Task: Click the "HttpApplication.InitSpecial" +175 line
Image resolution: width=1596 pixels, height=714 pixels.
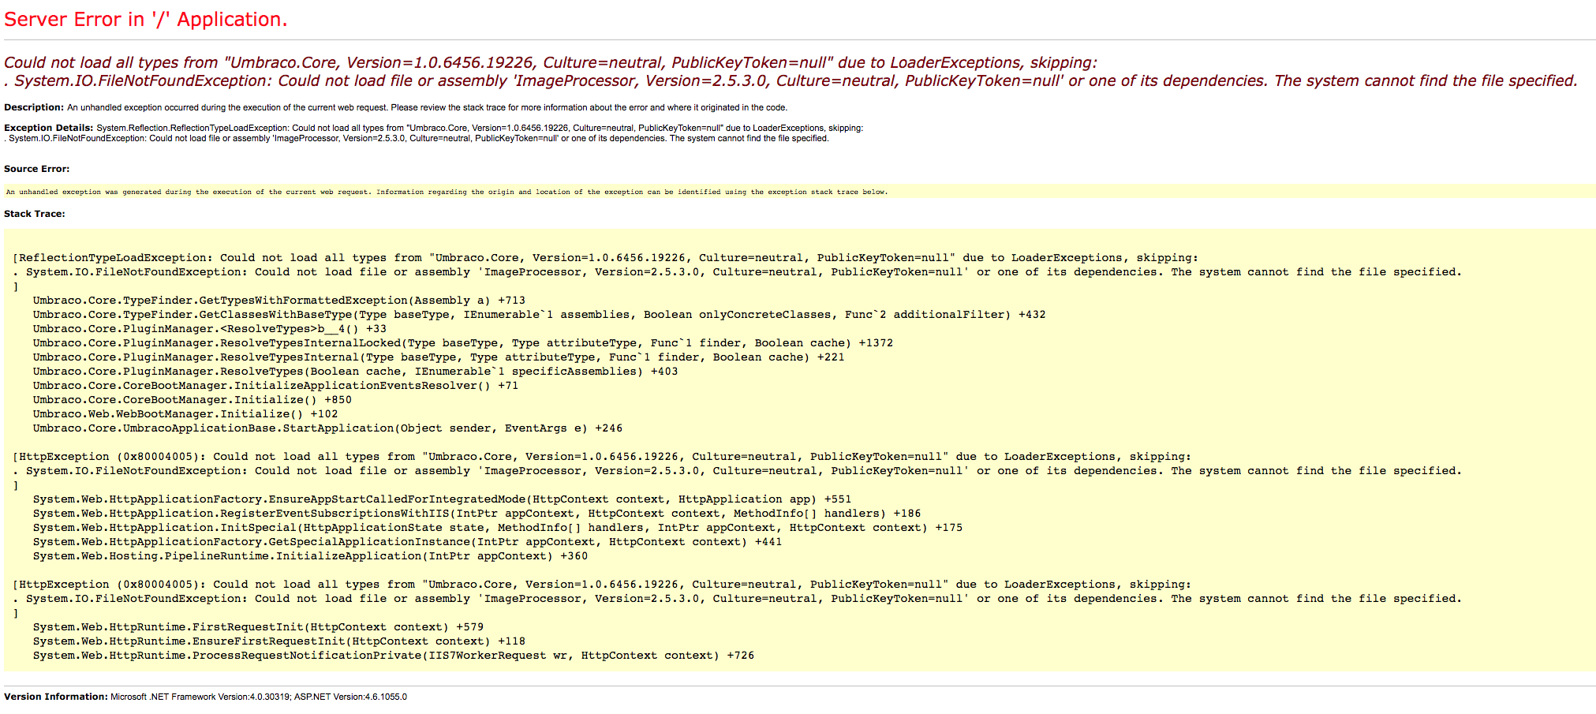Action: tap(498, 528)
